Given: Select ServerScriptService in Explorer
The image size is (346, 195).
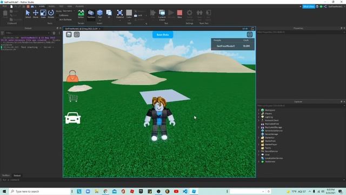Looking at the screenshot, I should point(274,131).
